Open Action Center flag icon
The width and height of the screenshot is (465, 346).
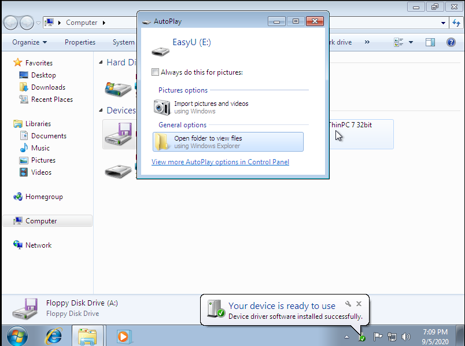pos(378,337)
